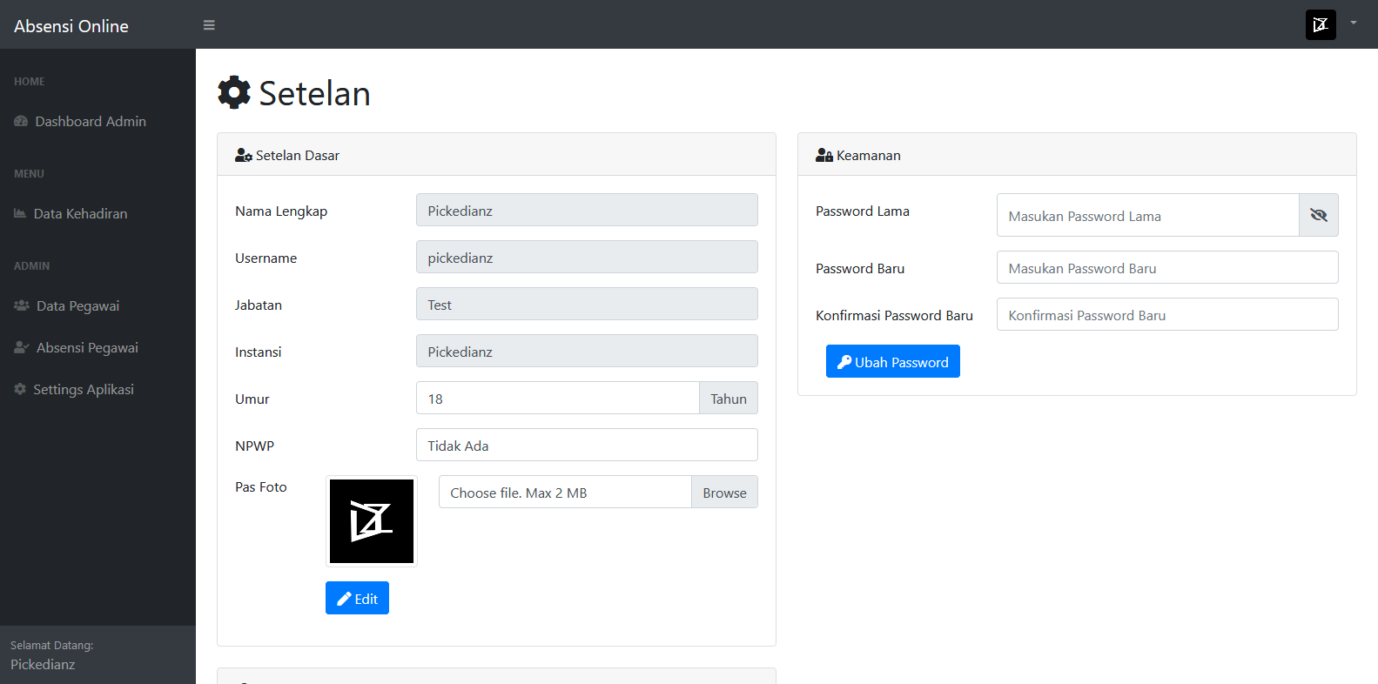Click the Konfirmasi Password Baru field
The width and height of the screenshot is (1378, 684).
click(1166, 315)
